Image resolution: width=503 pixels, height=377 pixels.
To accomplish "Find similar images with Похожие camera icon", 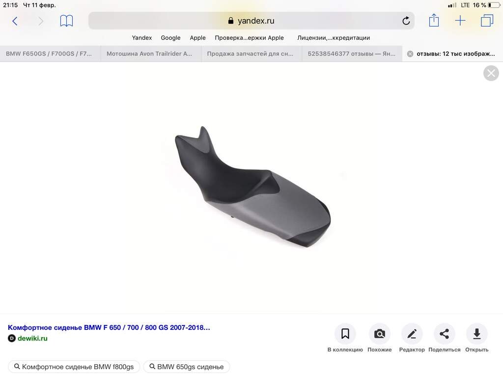I will point(380,334).
